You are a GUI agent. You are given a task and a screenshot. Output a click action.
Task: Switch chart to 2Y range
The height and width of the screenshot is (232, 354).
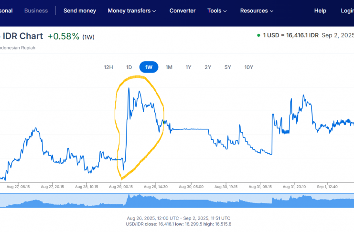(208, 67)
